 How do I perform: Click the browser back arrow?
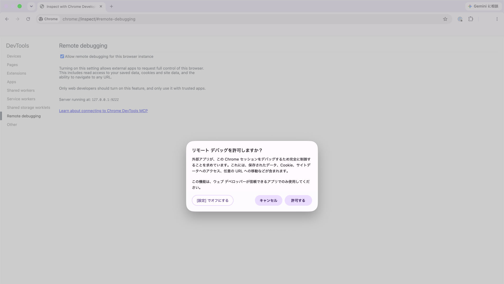(x=7, y=19)
